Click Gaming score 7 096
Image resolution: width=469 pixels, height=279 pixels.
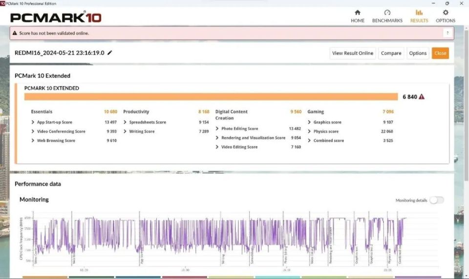(388, 112)
